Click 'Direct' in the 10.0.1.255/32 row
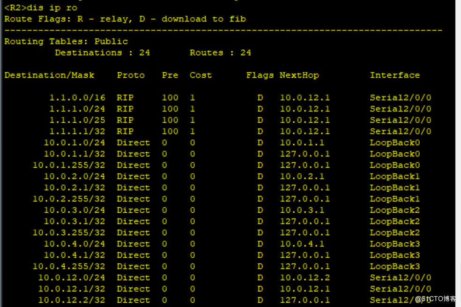 coord(134,165)
